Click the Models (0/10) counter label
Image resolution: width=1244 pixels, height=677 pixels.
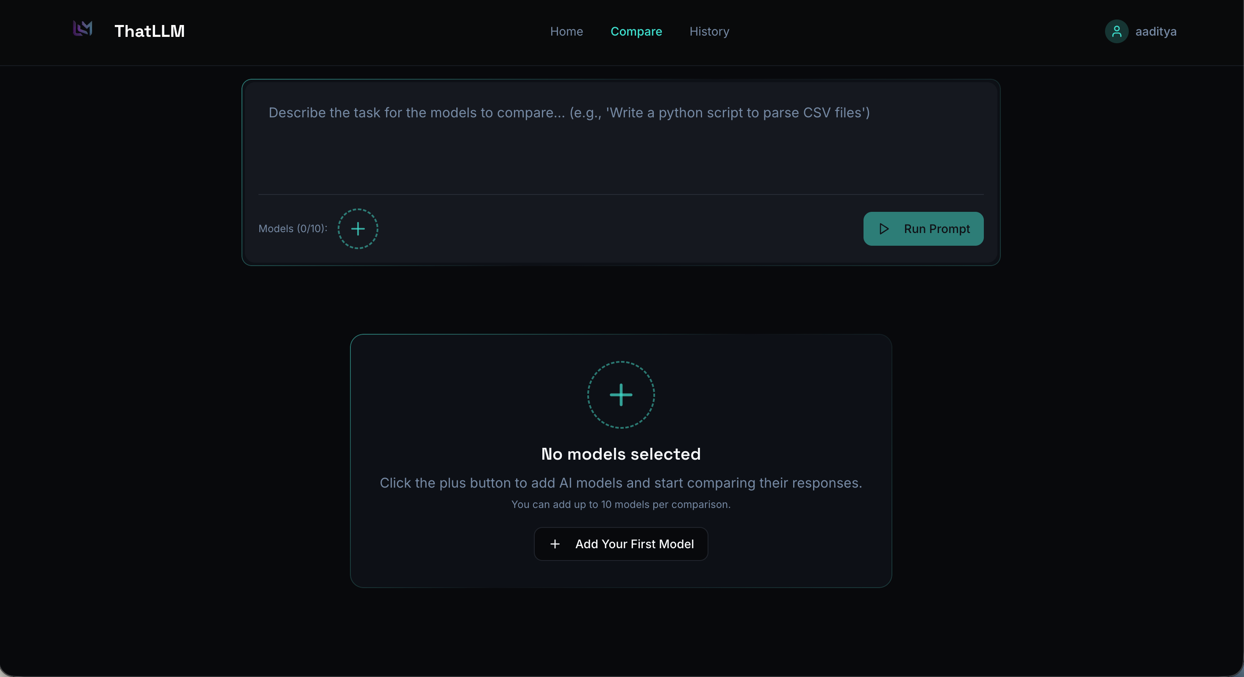pyautogui.click(x=293, y=228)
